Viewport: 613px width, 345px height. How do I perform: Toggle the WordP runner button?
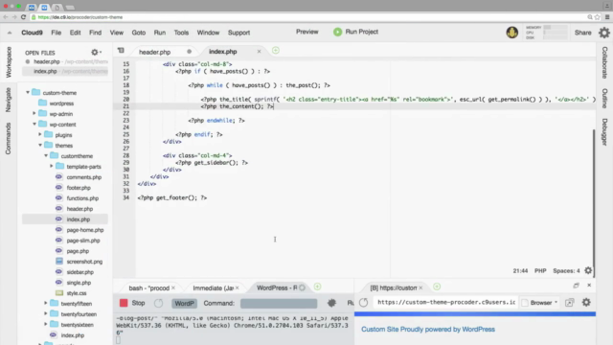click(x=184, y=303)
